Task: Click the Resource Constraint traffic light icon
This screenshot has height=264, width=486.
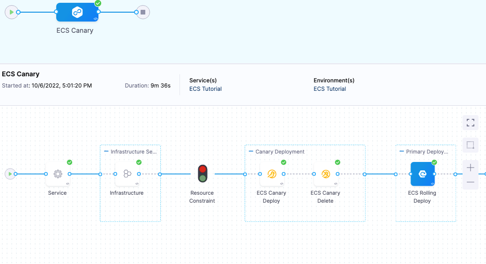Action: pyautogui.click(x=202, y=174)
